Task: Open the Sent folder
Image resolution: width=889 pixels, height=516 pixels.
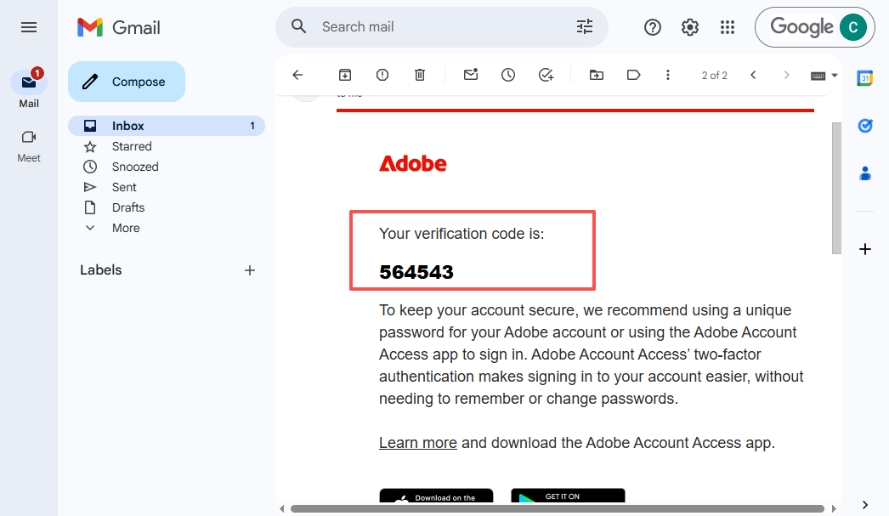Action: click(x=124, y=187)
